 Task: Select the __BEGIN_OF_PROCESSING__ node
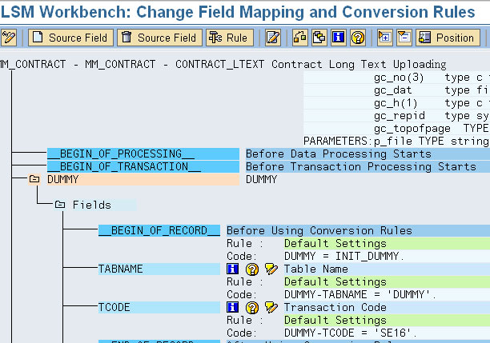tap(143, 154)
